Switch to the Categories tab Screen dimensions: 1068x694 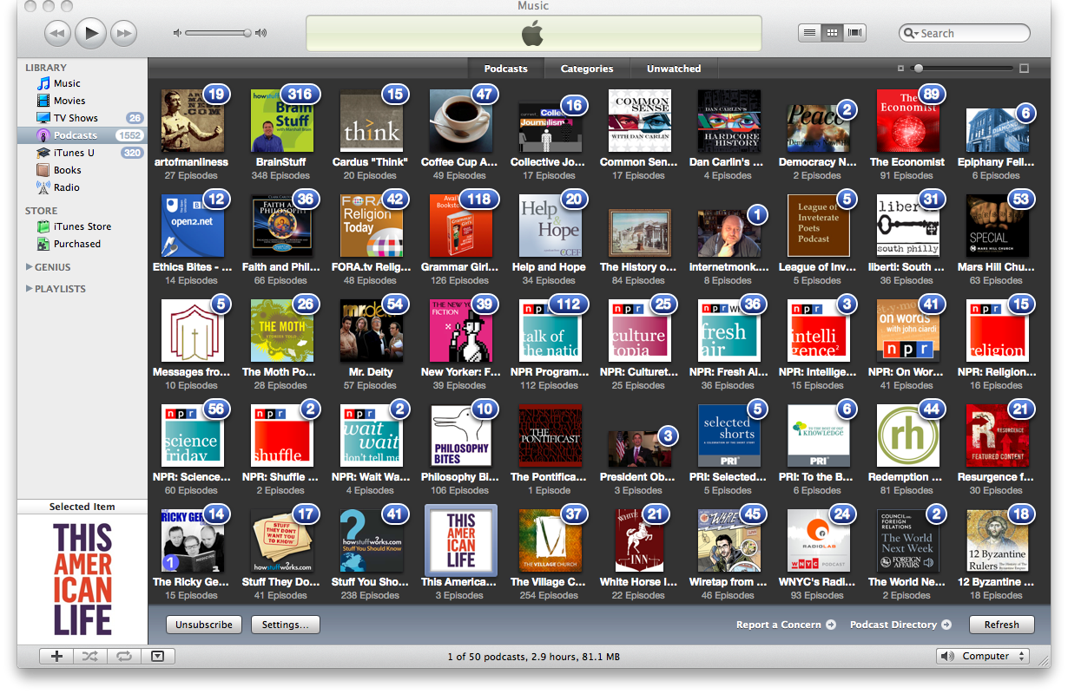point(586,69)
